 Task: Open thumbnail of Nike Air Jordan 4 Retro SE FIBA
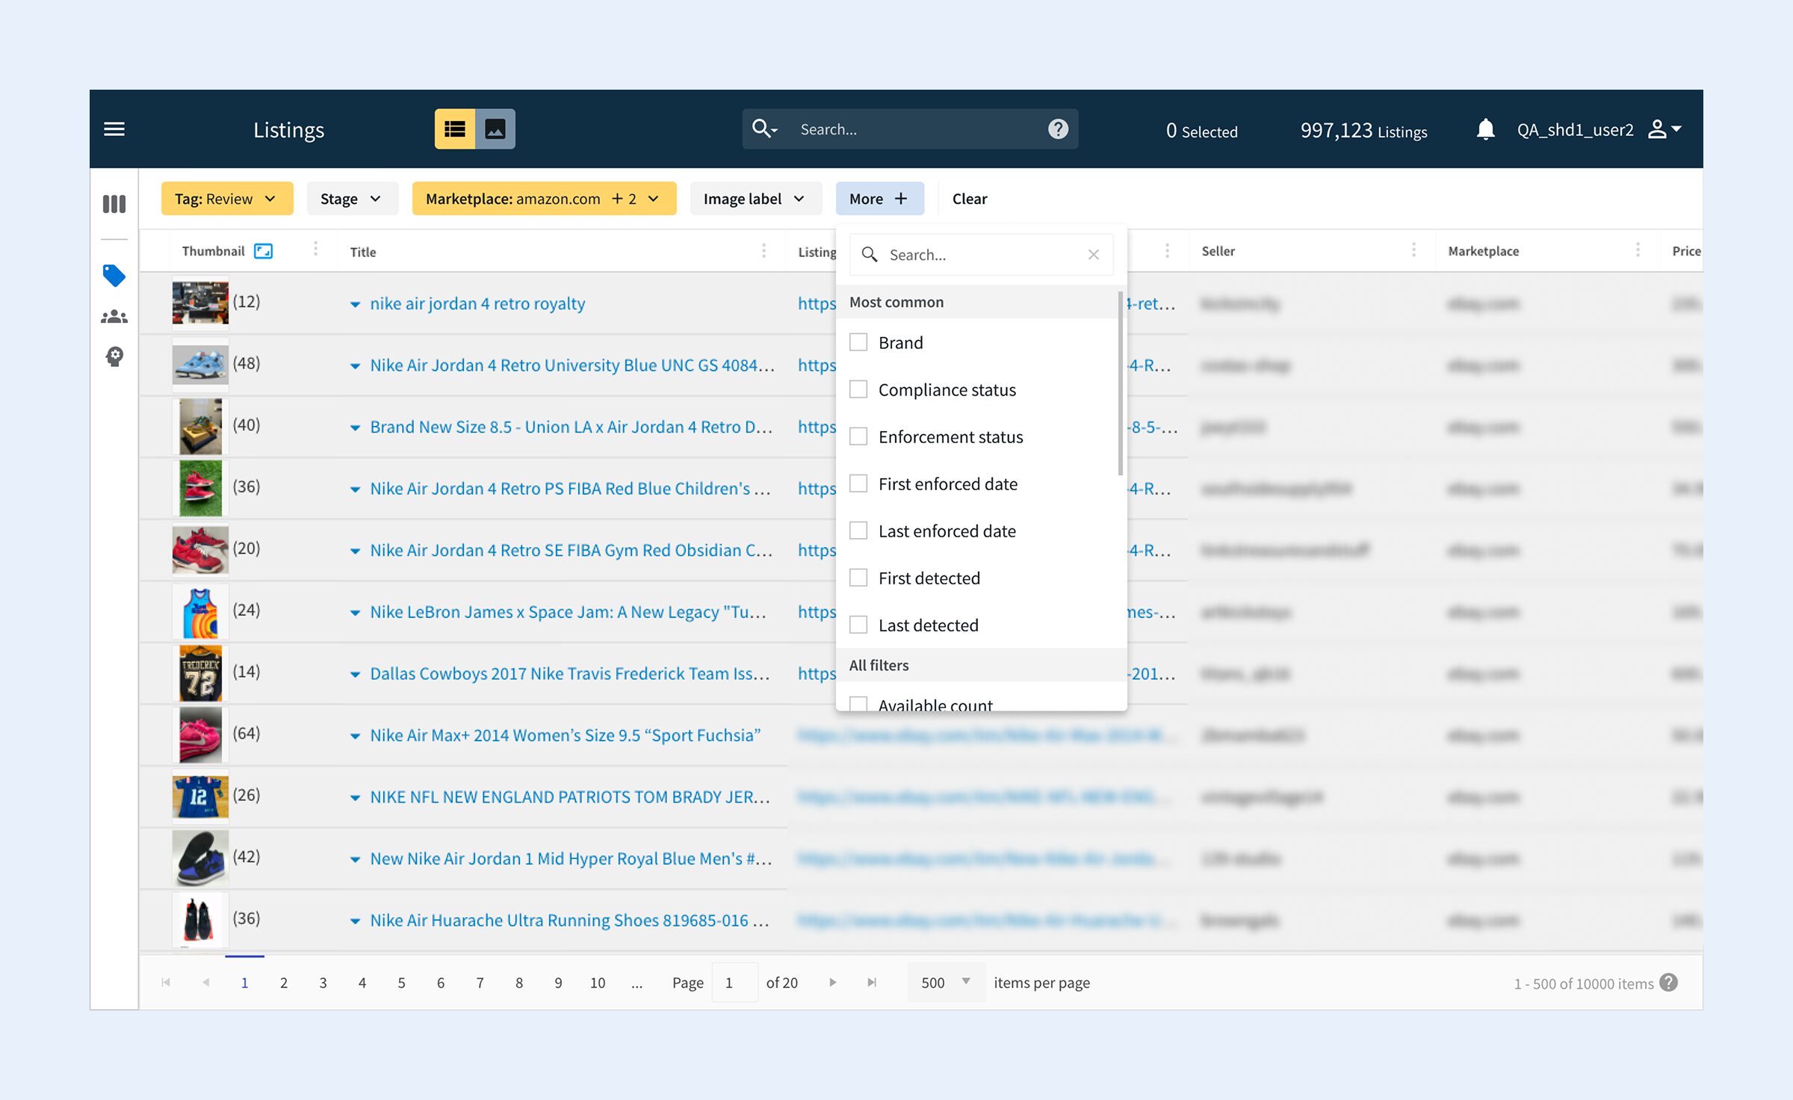point(200,550)
